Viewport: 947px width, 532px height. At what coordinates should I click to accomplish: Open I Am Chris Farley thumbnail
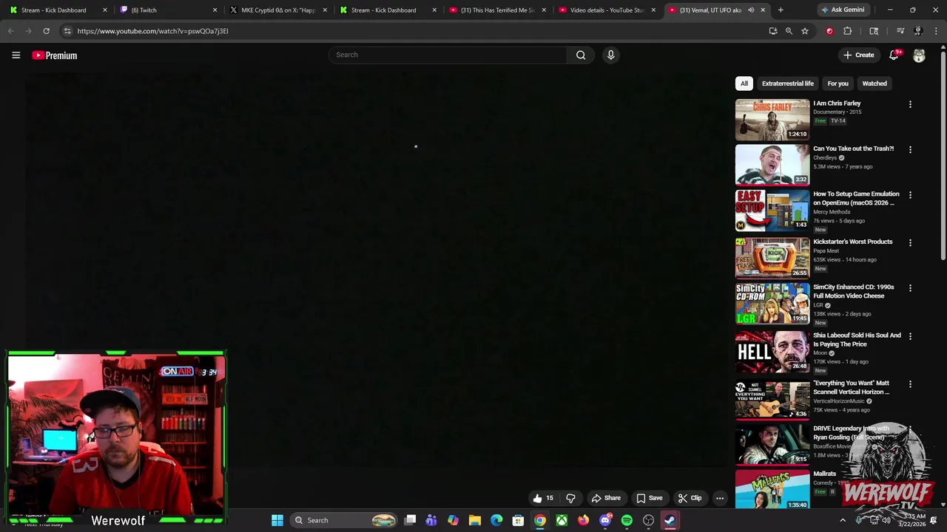click(x=772, y=120)
